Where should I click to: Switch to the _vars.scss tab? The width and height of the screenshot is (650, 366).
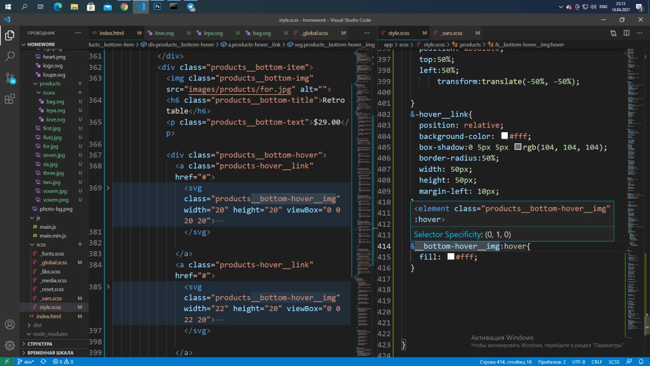point(451,33)
